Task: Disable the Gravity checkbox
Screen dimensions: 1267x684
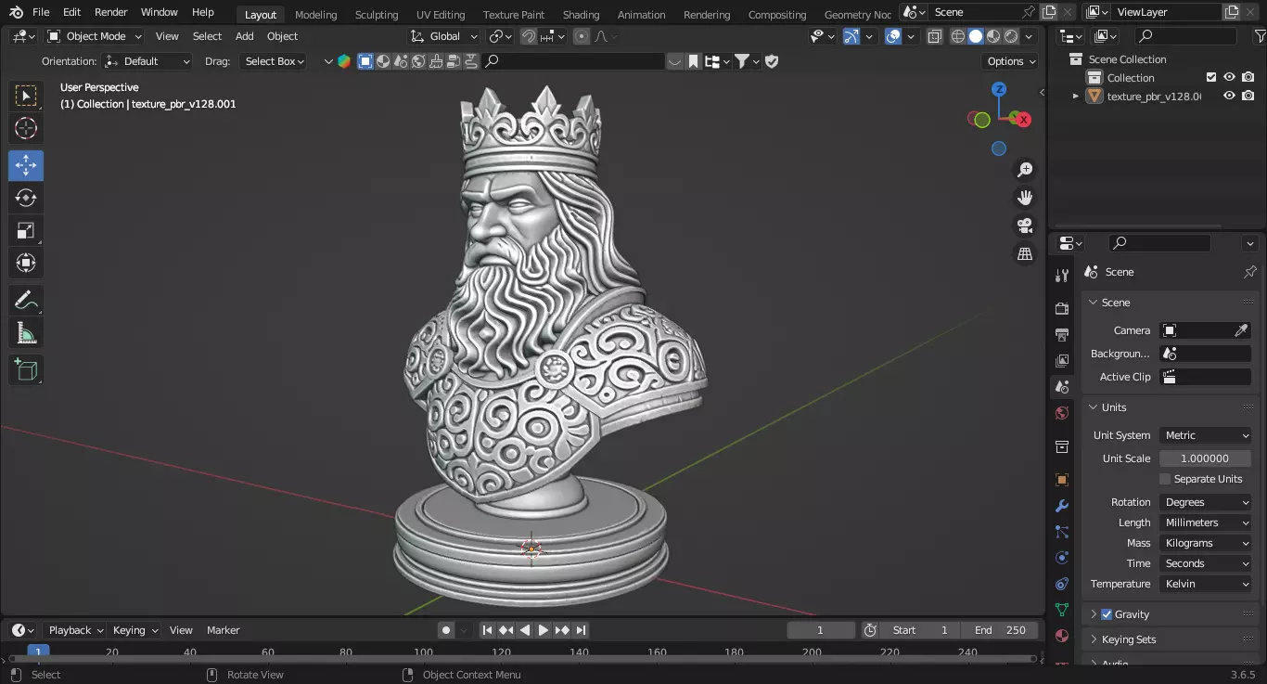Action: [x=1107, y=614]
